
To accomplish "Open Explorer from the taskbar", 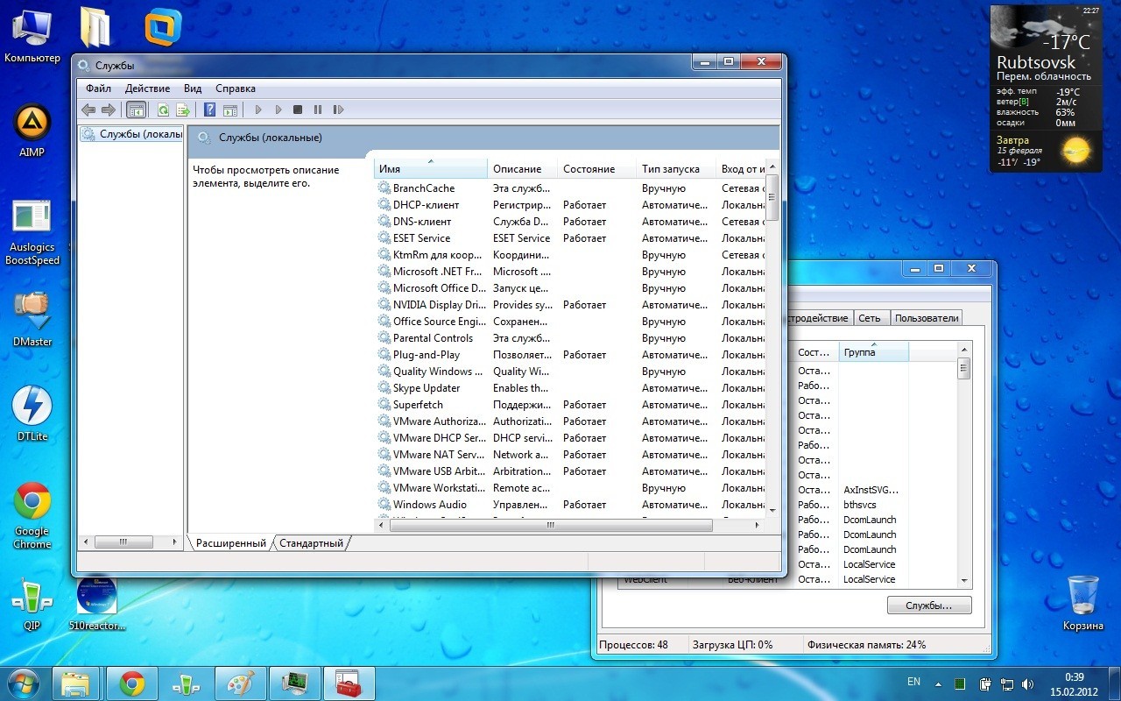I will click(x=76, y=683).
